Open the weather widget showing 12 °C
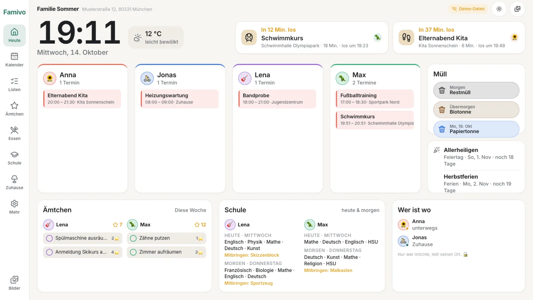 click(156, 38)
